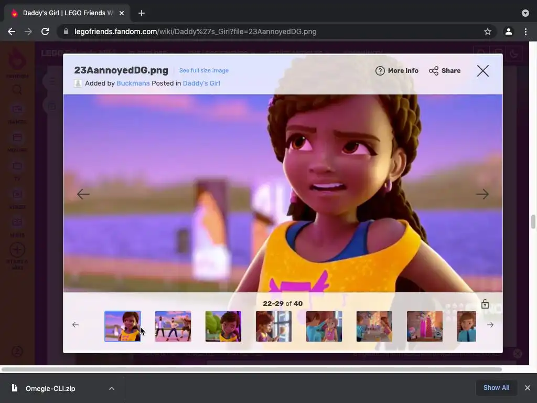Open downloaded Omegle-CLI.zip file
The height and width of the screenshot is (403, 537).
click(x=50, y=388)
